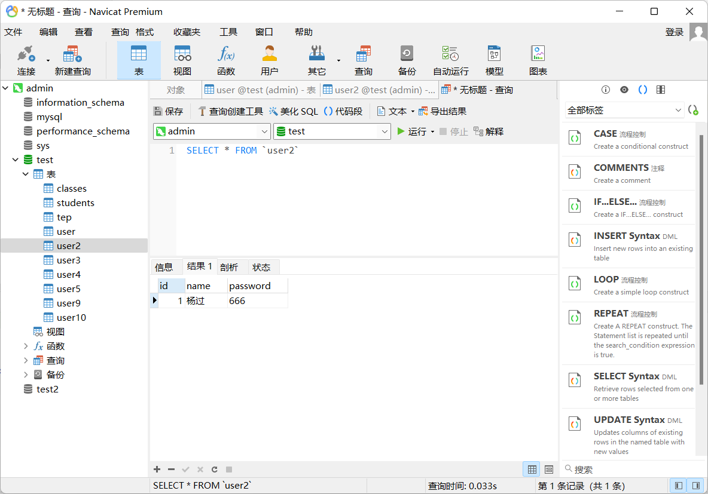Toggle the snippet preview eye icon

click(624, 89)
